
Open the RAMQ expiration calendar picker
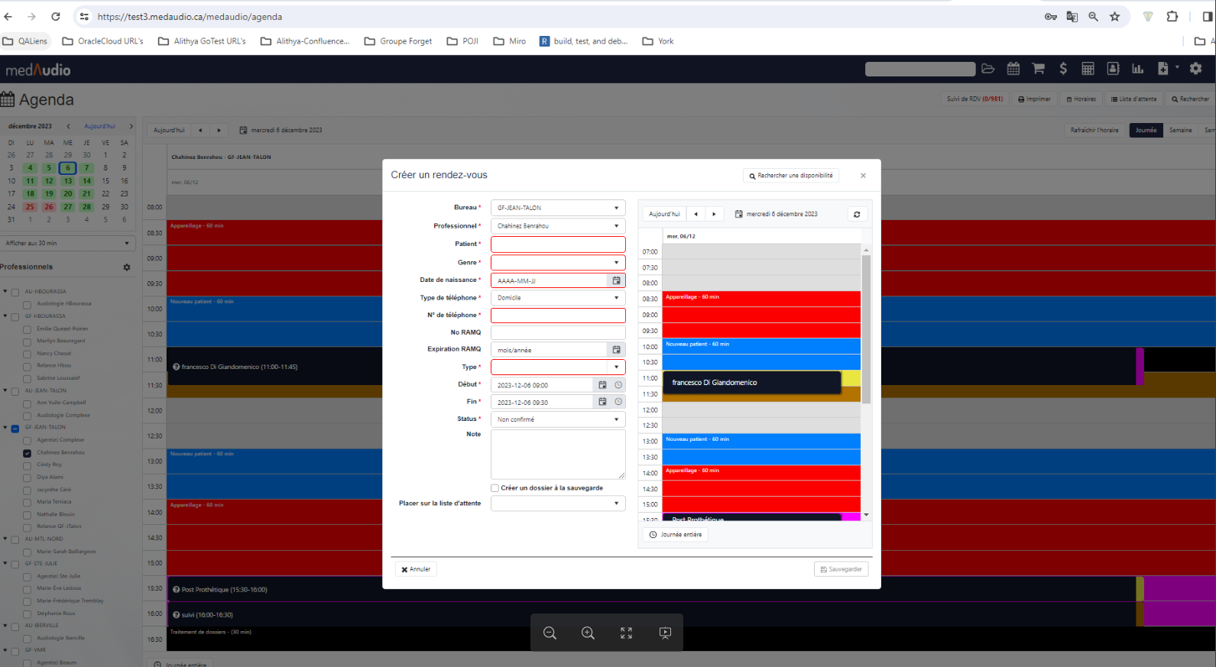pyautogui.click(x=616, y=349)
